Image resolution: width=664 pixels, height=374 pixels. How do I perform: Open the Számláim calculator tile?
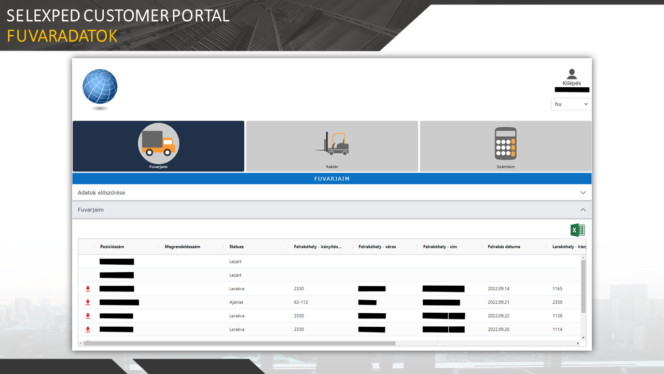505,146
